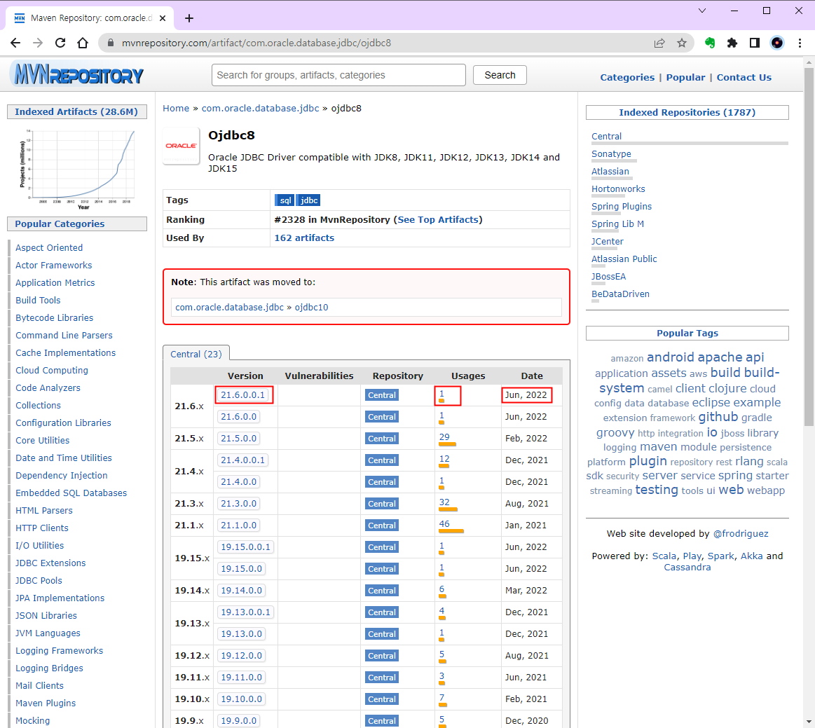Open the 46 usages link

tap(444, 524)
